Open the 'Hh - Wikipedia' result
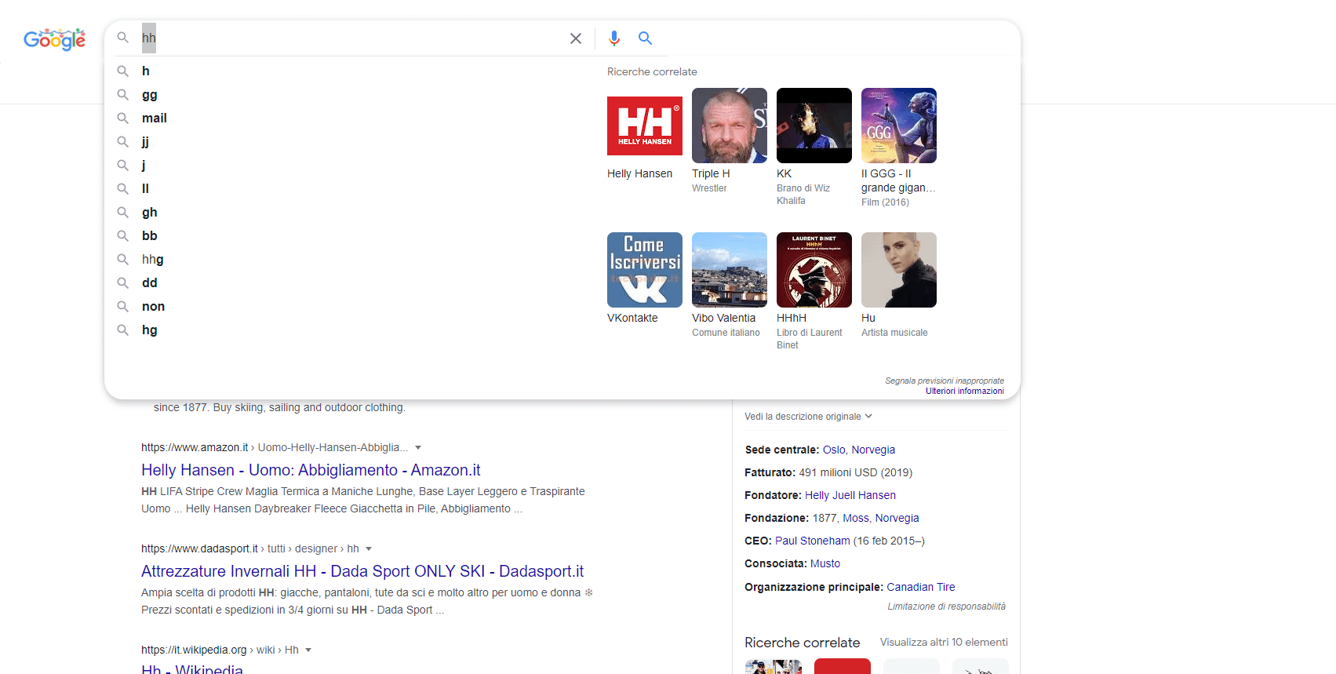 pyautogui.click(x=192, y=669)
